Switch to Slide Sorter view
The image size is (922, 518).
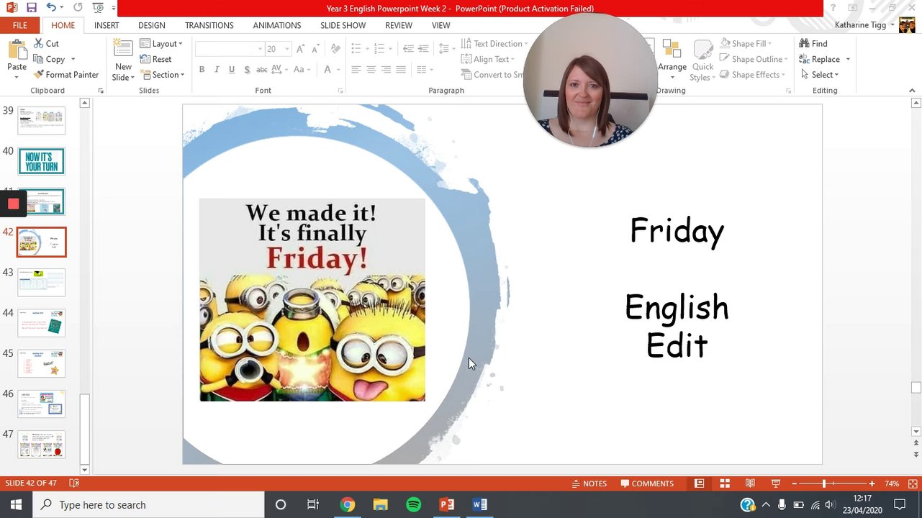(725, 483)
